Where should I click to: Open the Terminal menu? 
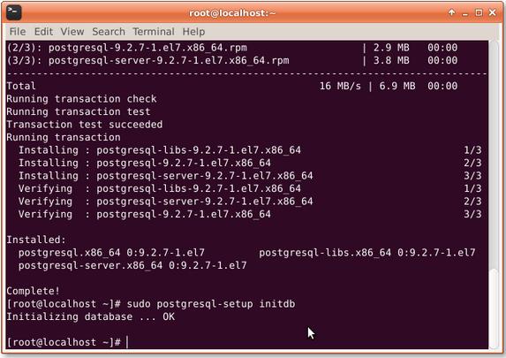(154, 32)
